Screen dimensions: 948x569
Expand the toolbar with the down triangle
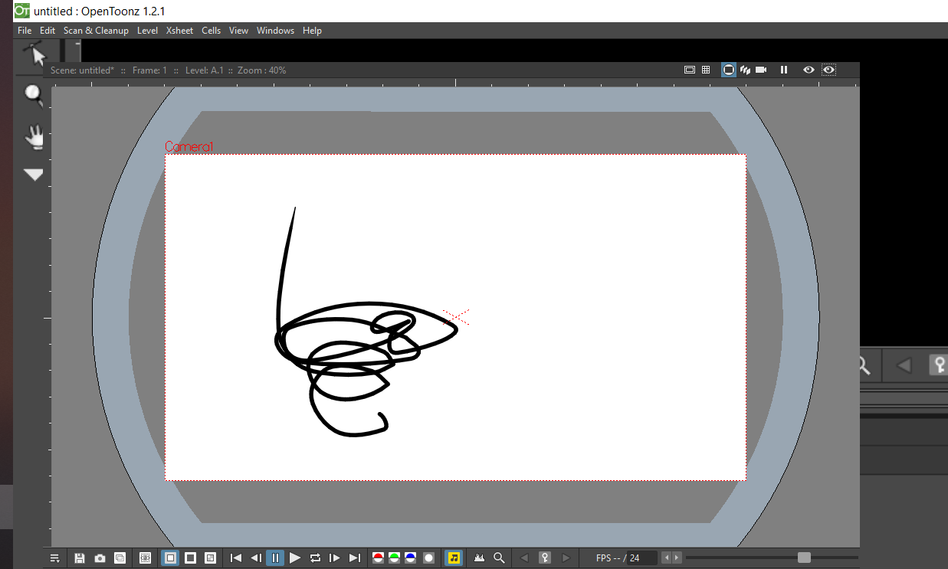point(34,175)
